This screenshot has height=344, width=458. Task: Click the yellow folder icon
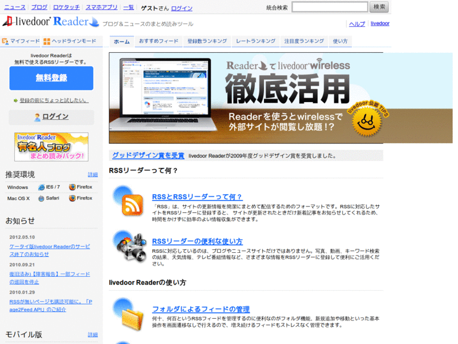click(x=132, y=320)
